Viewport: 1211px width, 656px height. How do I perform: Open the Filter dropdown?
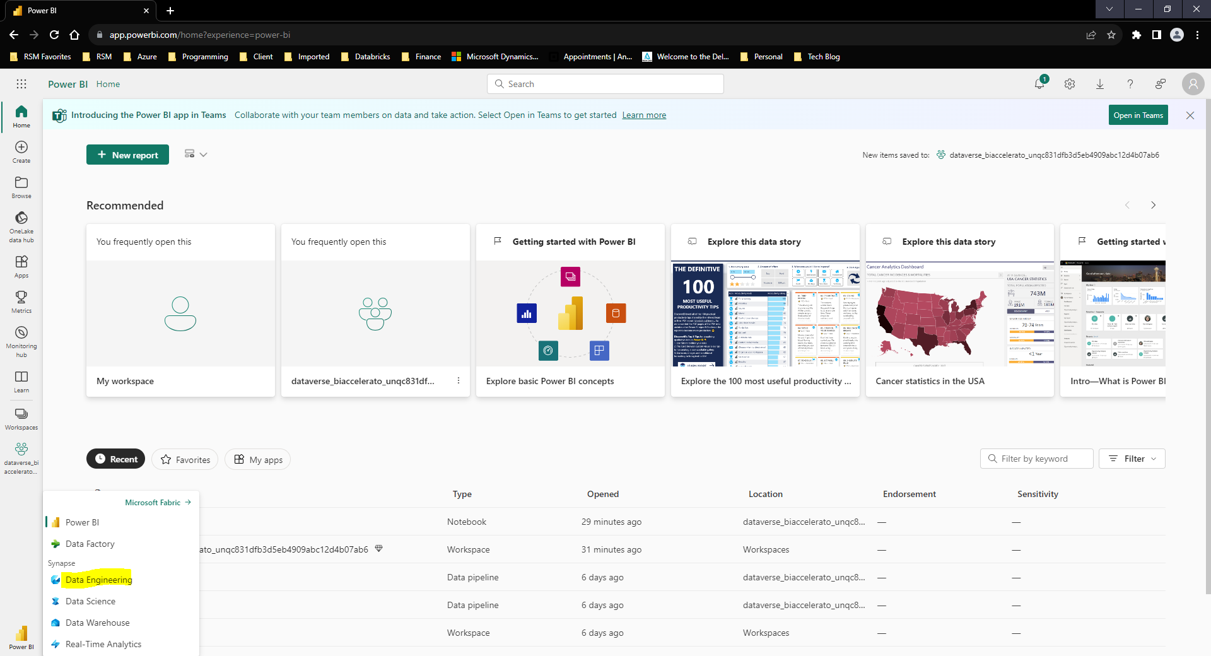coord(1132,459)
